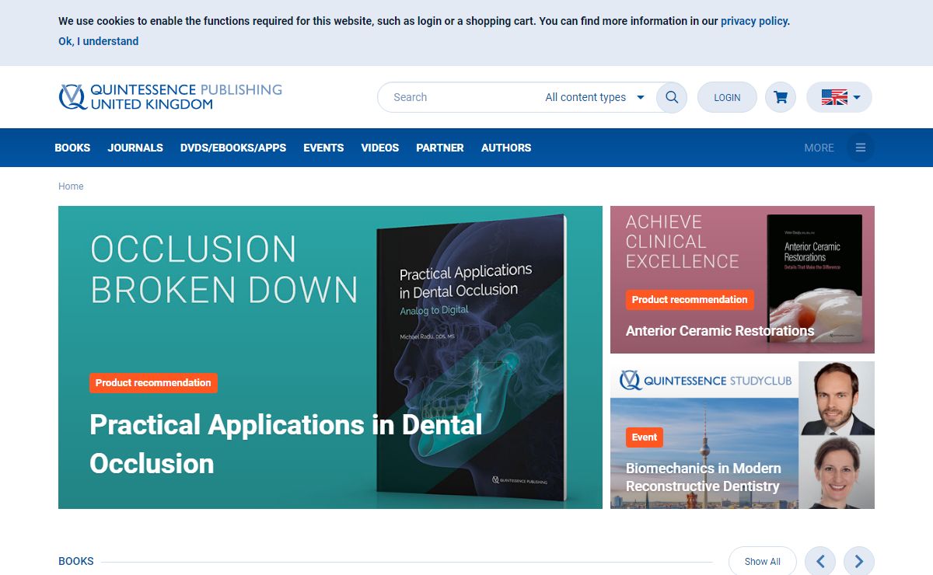Click the MORE menu label
The width and height of the screenshot is (933, 575).
(819, 148)
